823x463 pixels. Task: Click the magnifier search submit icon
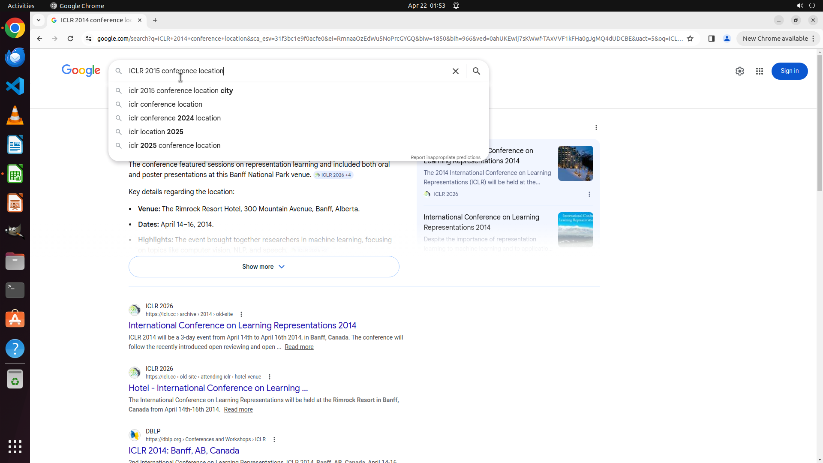476,71
